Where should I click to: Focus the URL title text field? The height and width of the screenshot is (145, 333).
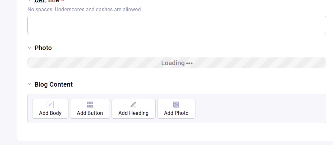click(x=176, y=25)
